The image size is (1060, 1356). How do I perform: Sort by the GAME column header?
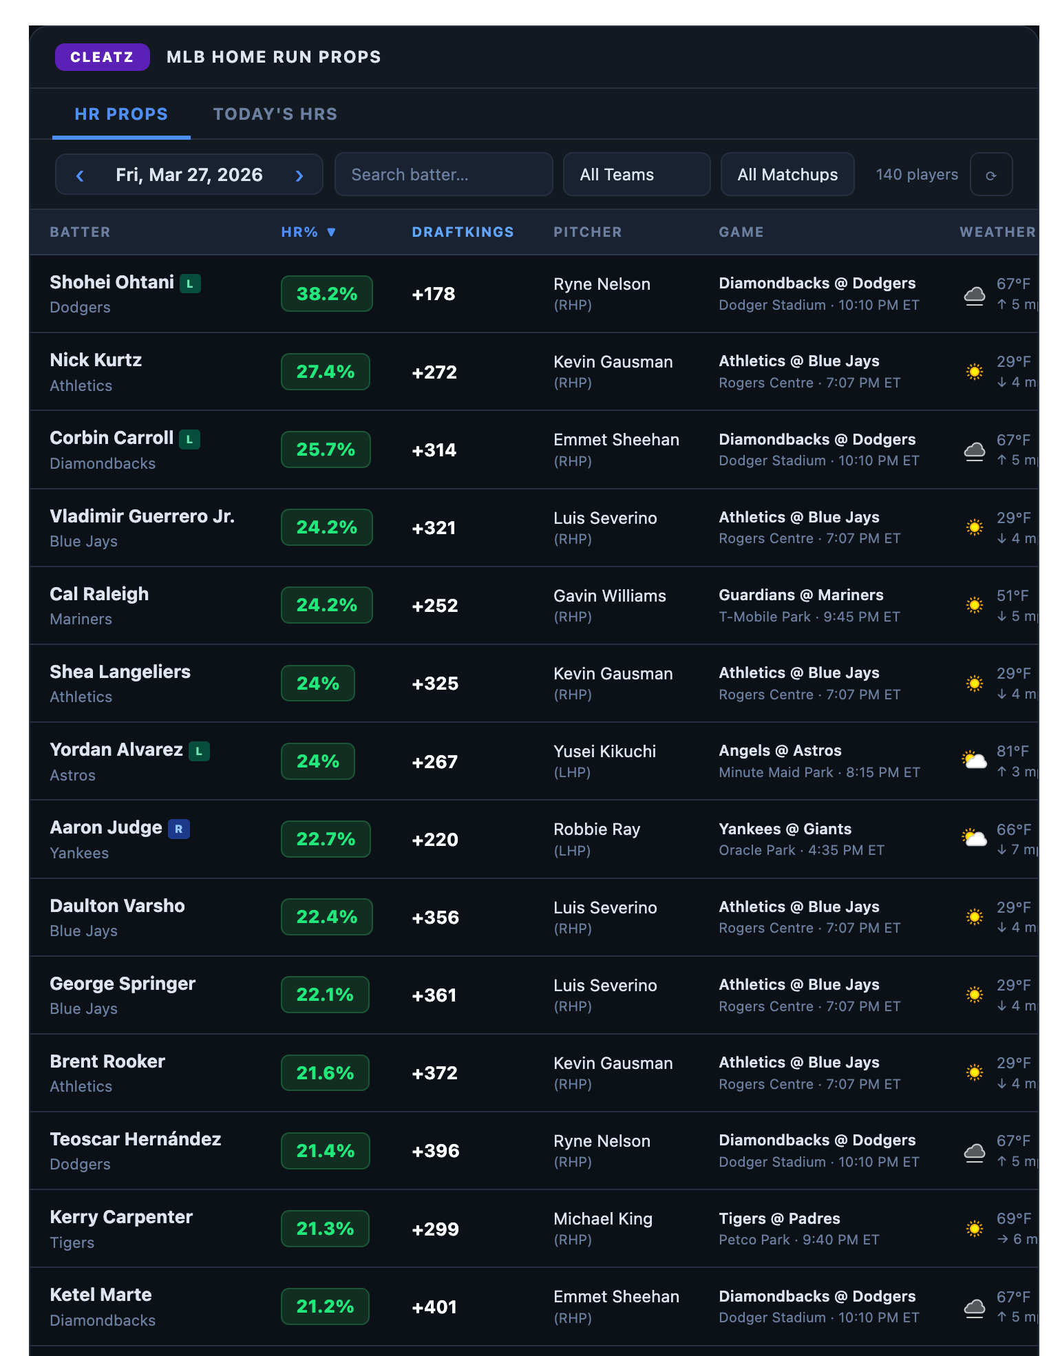point(741,232)
